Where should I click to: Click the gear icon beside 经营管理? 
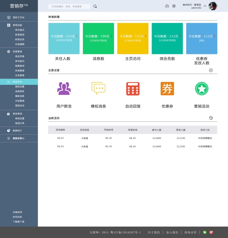pos(9,52)
